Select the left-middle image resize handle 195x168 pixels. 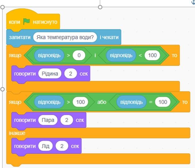2,89
